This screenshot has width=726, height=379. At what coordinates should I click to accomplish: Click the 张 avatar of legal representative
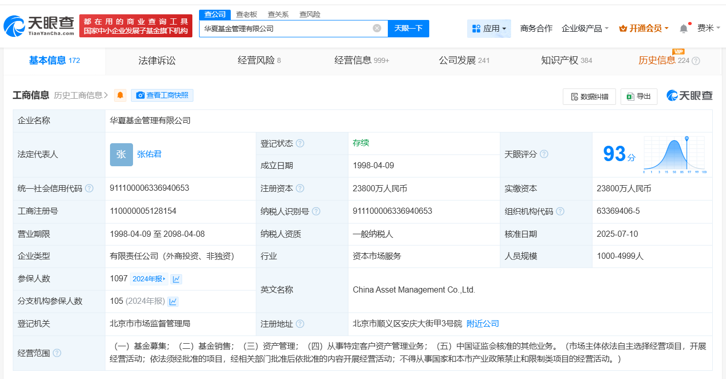121,154
